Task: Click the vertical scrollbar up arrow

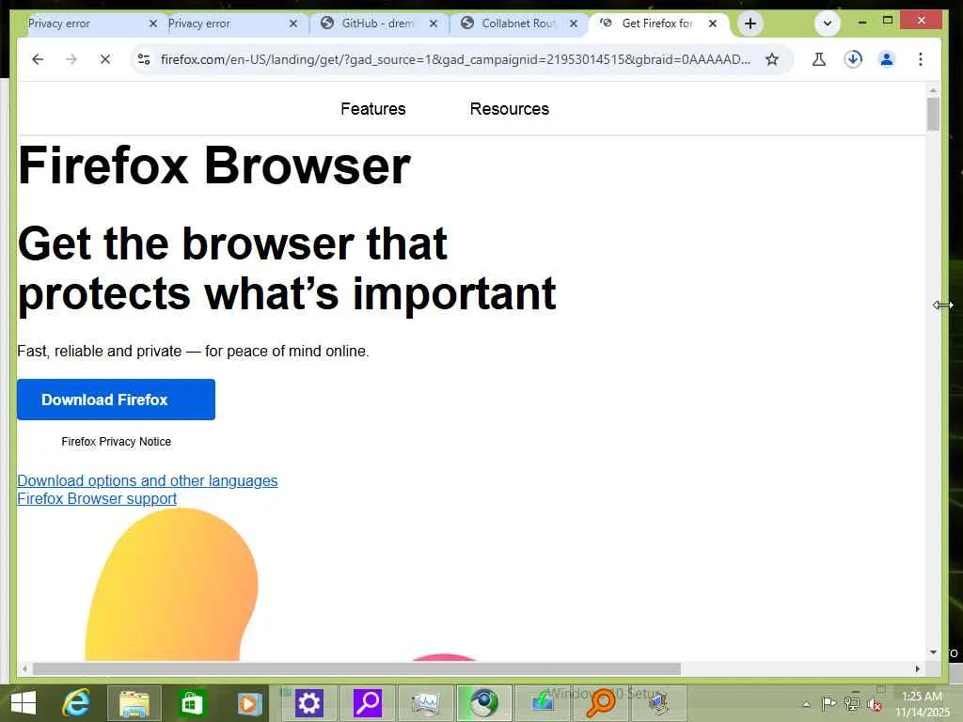Action: (933, 90)
